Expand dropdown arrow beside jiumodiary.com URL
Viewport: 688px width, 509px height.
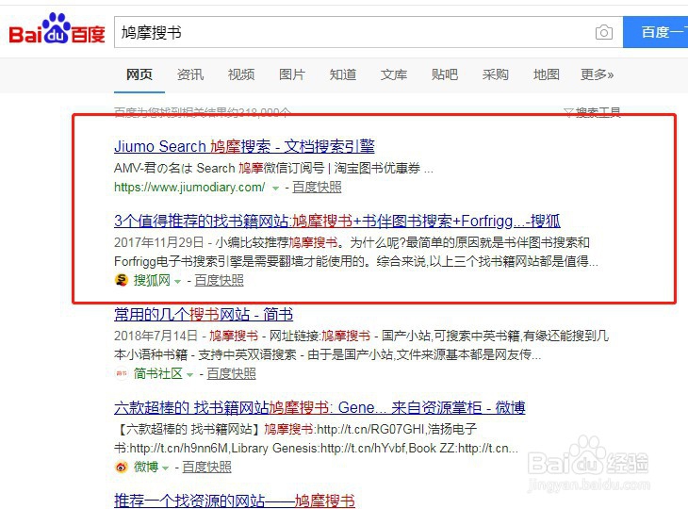(275, 189)
